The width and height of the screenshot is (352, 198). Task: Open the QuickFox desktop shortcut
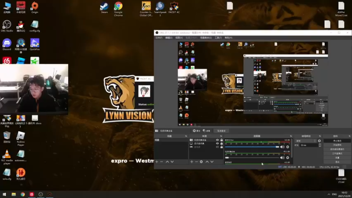(x=35, y=44)
